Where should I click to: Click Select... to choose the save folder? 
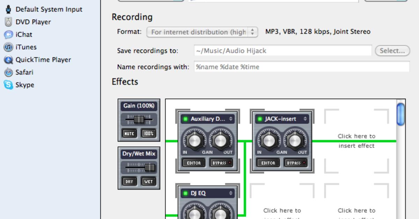(x=392, y=51)
